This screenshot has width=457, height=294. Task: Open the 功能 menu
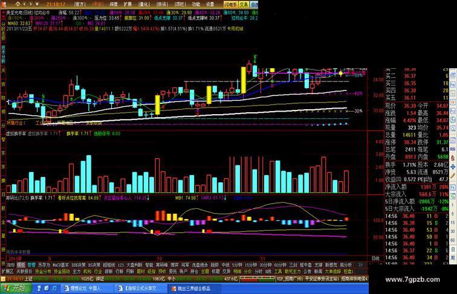pyautogui.click(x=196, y=4)
